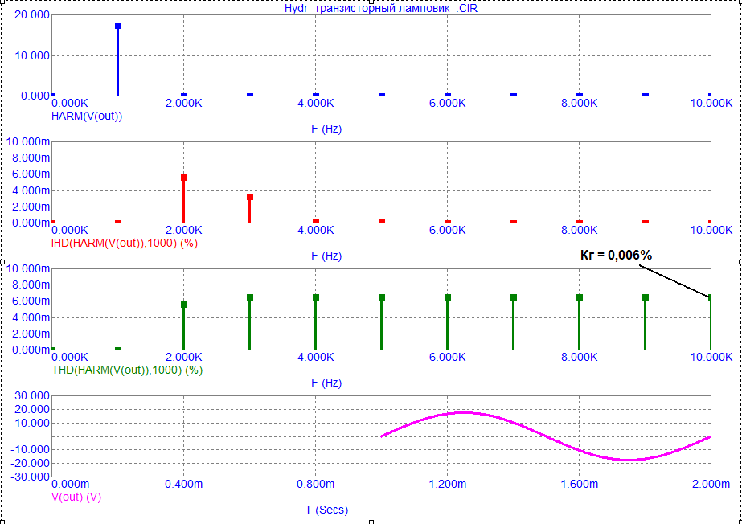Click the 30.000 value on the V(out) axis
The image size is (742, 524).
coord(32,396)
